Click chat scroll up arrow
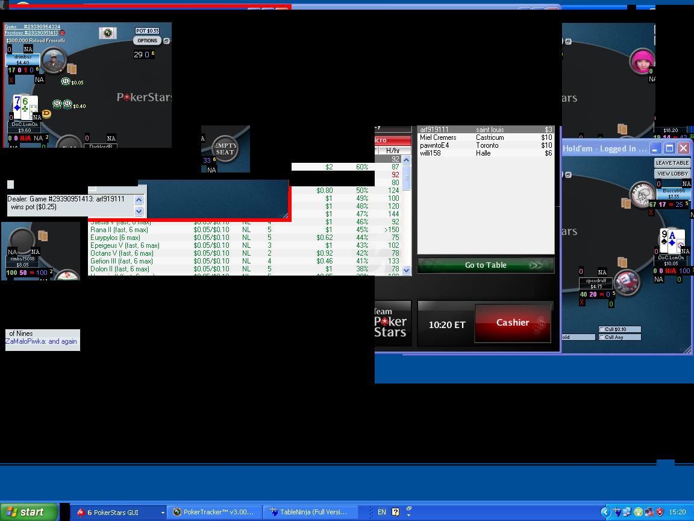The height and width of the screenshot is (521, 694). (139, 200)
